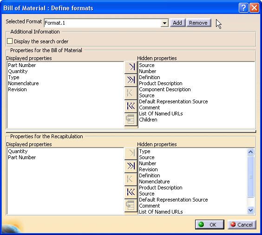Click move-all-to-displayed arrow for Bill of Material
This screenshot has width=262, height=235.
(x=131, y=106)
